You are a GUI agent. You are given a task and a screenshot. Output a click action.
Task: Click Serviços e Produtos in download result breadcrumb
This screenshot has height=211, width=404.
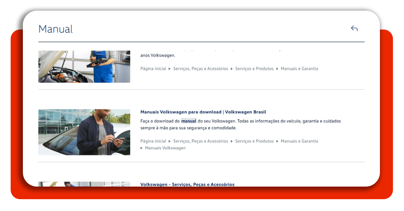click(254, 141)
